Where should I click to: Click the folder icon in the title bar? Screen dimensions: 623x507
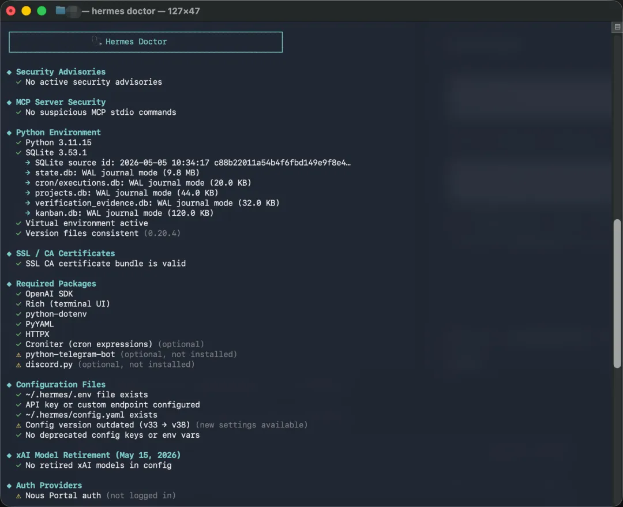click(61, 11)
